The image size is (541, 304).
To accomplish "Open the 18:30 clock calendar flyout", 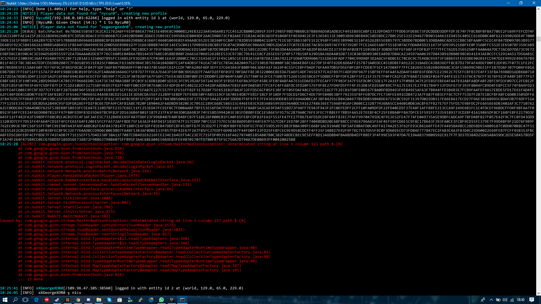I will click(x=521, y=300).
